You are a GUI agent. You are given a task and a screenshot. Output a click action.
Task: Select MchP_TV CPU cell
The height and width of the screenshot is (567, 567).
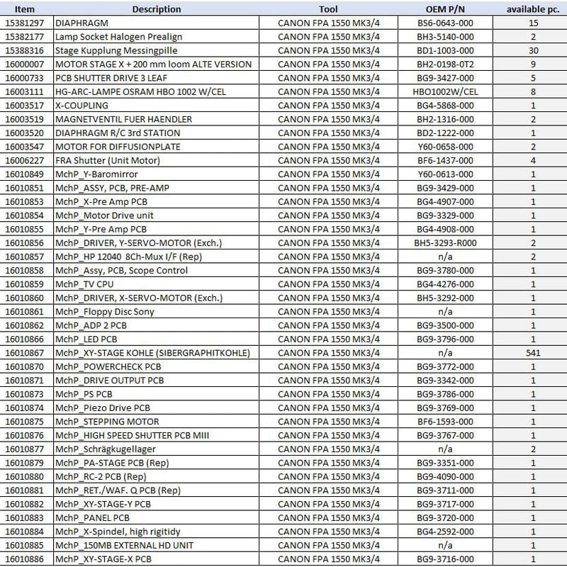pos(156,284)
